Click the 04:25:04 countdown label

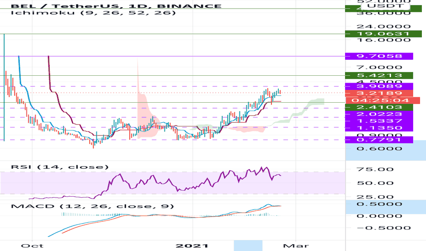[382, 100]
